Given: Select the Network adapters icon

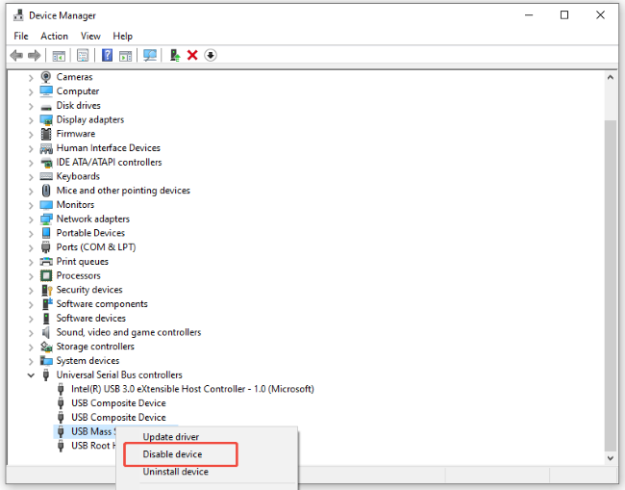Looking at the screenshot, I should pos(46,219).
